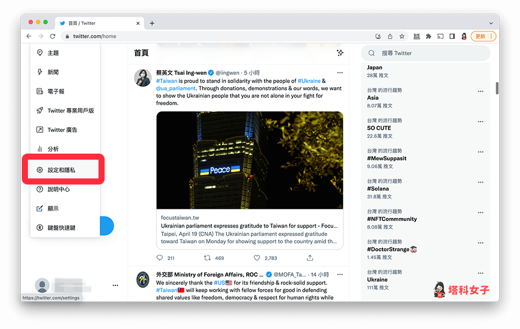The image size is (520, 329).
Task: Click the cast media icon in toolbar
Action: click(440, 36)
